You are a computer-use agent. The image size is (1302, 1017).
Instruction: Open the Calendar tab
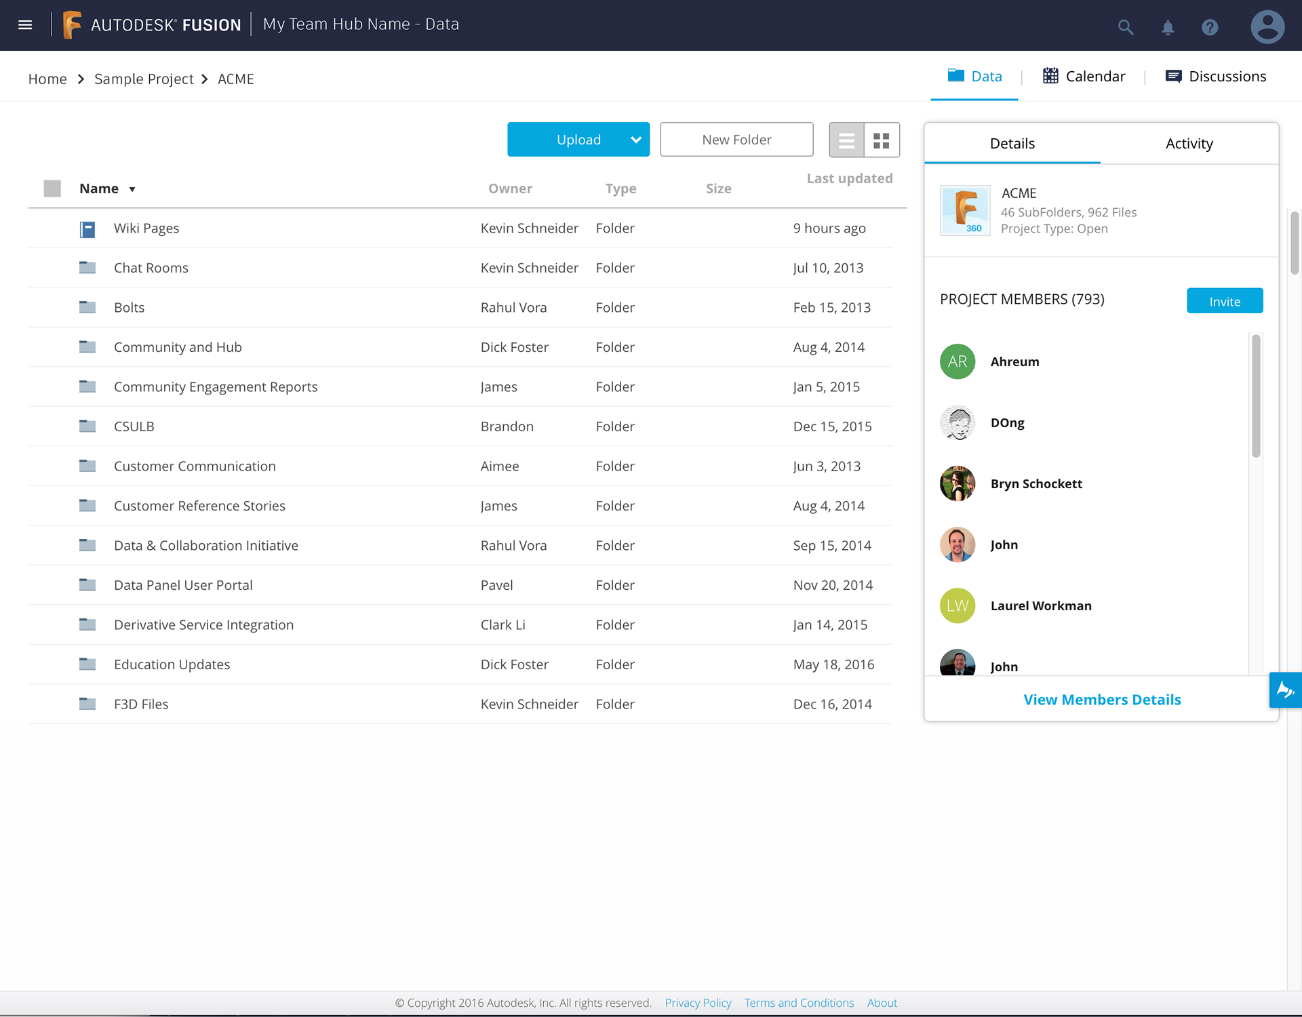point(1084,77)
